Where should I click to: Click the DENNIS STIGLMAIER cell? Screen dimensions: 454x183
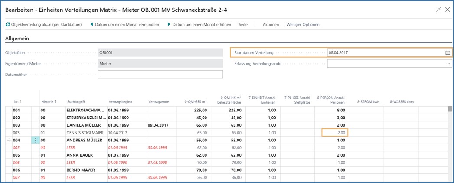(86, 133)
